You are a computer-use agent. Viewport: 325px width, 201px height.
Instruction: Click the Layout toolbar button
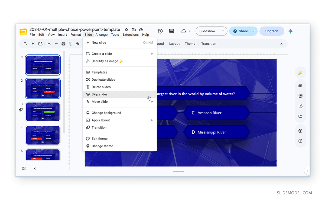point(174,44)
